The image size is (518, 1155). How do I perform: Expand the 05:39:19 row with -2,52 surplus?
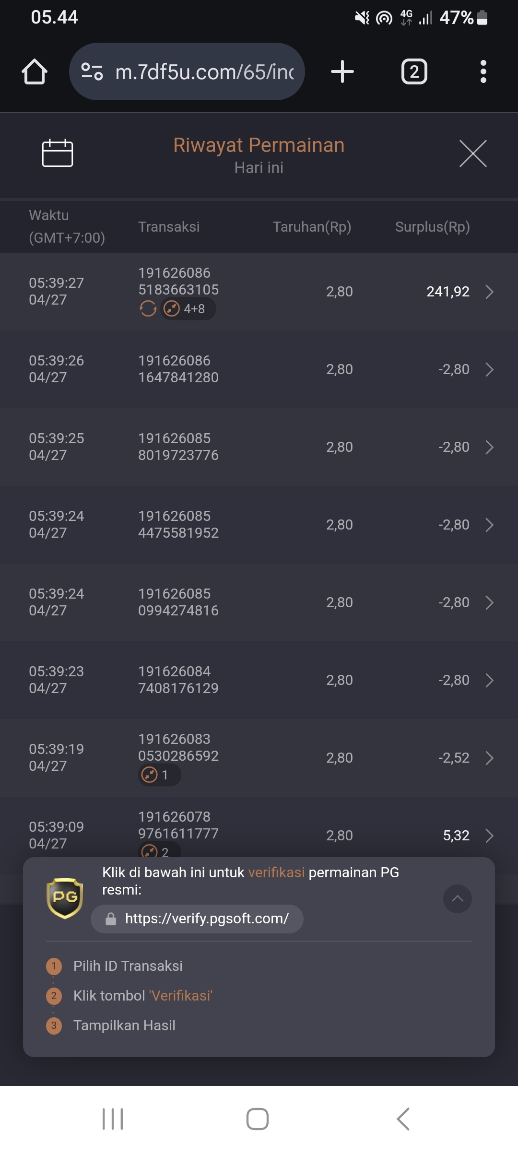[489, 758]
